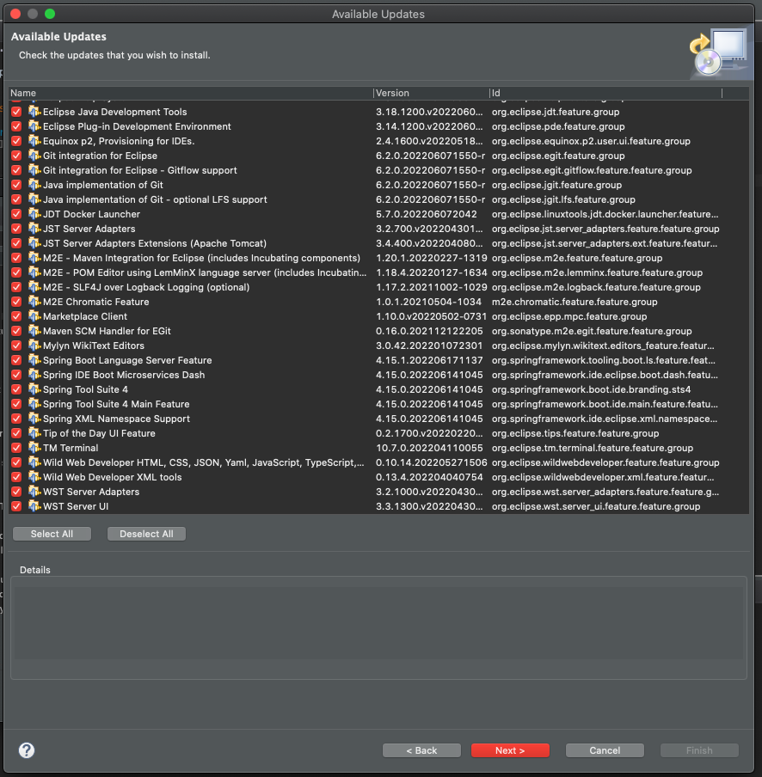Image resolution: width=762 pixels, height=777 pixels.
Task: Uncheck Wild Web Developer HTML, CSS, JSON checkbox
Action: (16, 462)
